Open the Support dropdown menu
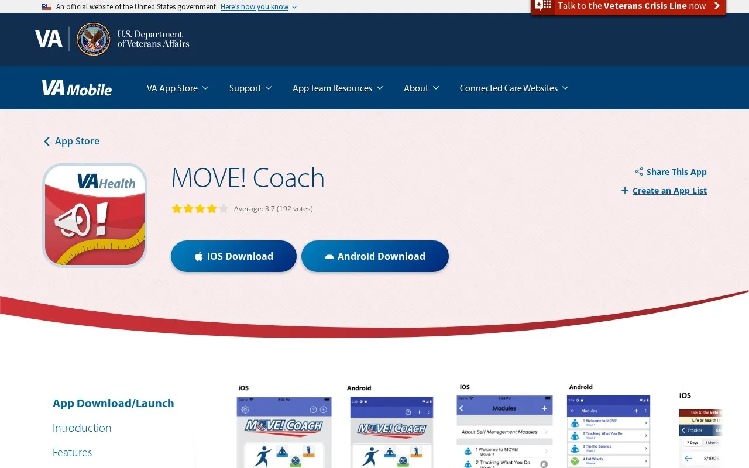The width and height of the screenshot is (749, 468). [x=250, y=88]
